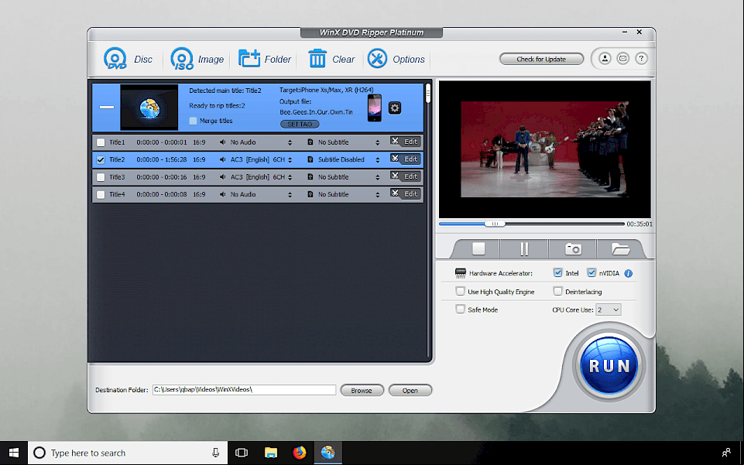The width and height of the screenshot is (744, 465).
Task: Load a DVD with the Disc button
Action: (x=128, y=60)
